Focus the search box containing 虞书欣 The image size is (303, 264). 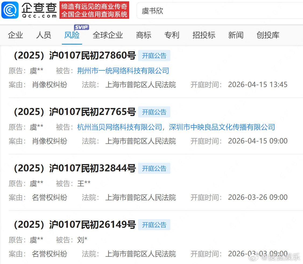[x=220, y=11]
